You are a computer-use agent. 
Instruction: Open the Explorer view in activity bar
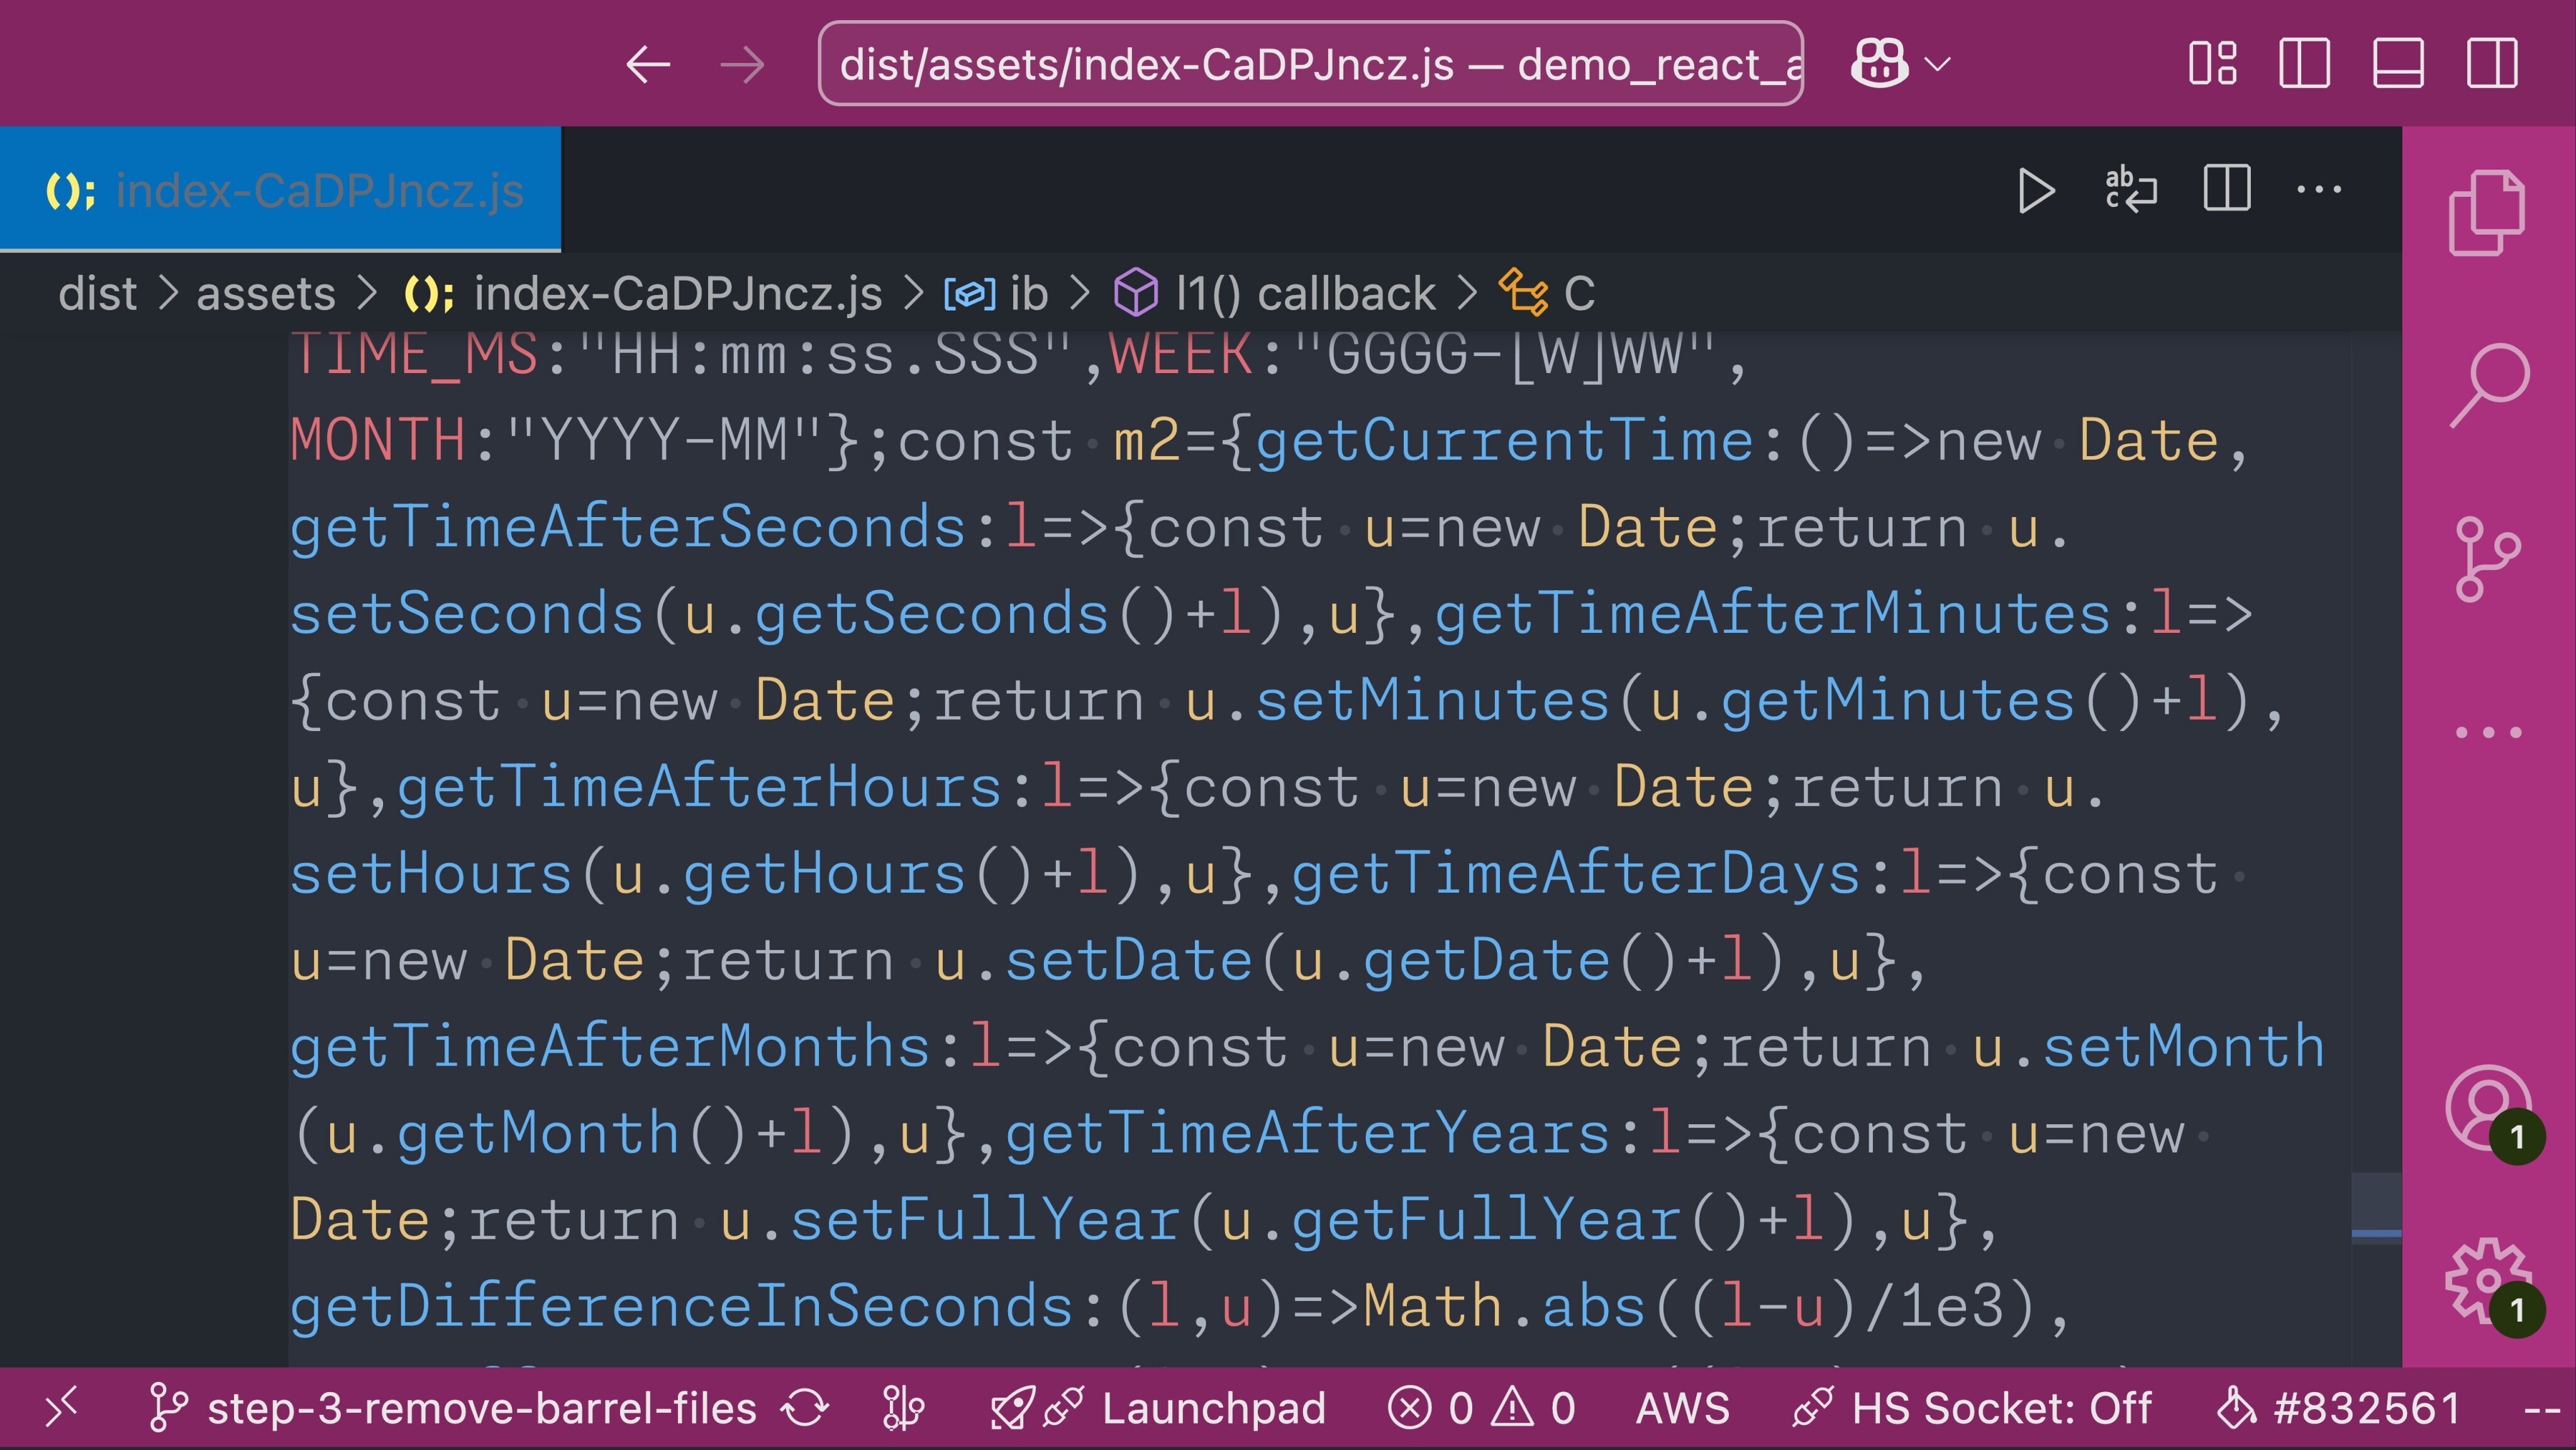coord(2487,213)
